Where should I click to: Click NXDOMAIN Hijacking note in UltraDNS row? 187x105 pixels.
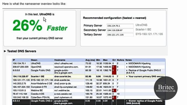pyautogui.click(x=139, y=64)
